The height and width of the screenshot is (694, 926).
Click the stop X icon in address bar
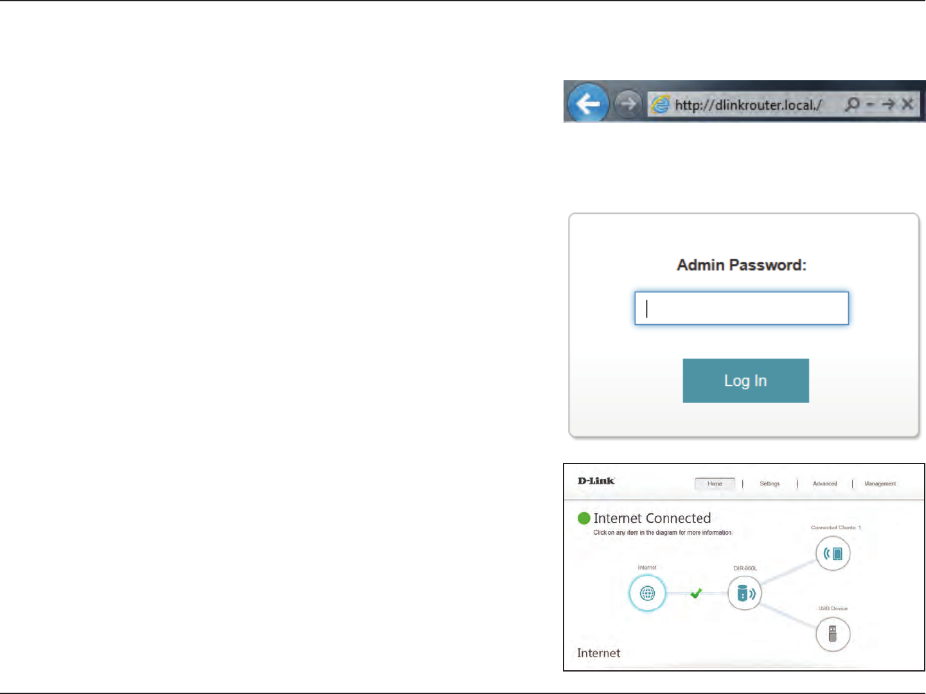click(x=907, y=104)
